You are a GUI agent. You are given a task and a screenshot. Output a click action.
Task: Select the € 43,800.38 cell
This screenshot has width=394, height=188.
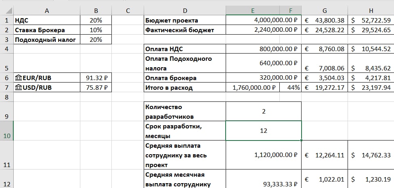coord(325,20)
